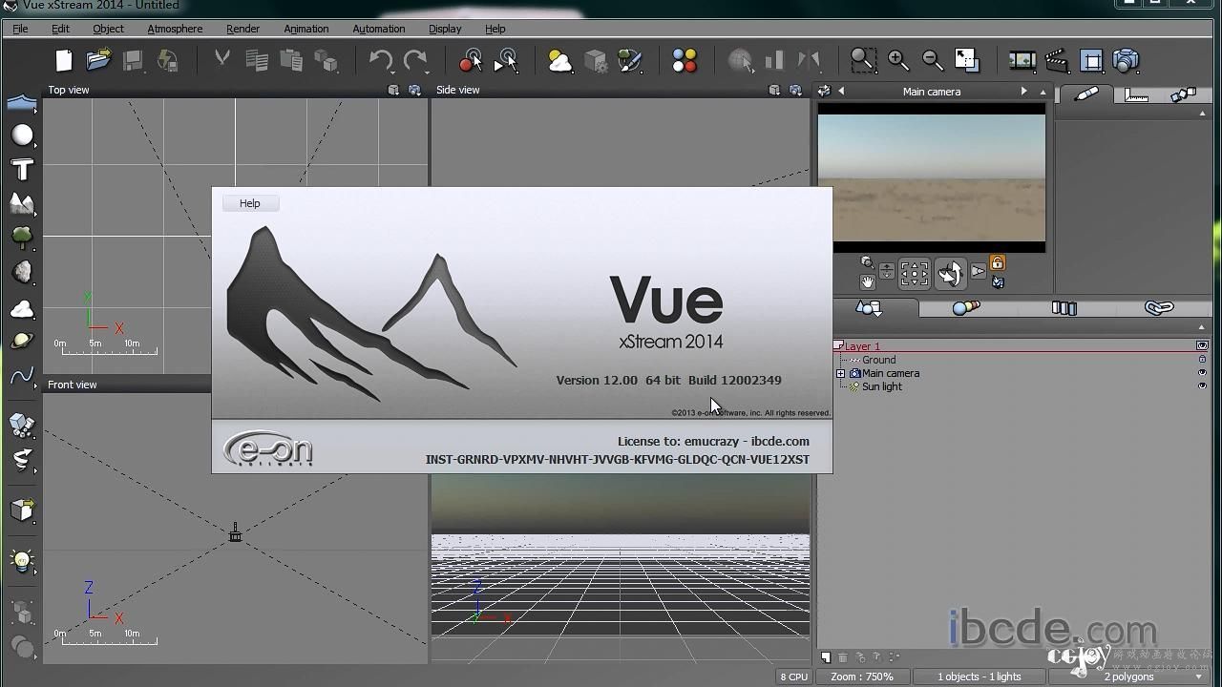1222x687 pixels.
Task: Open the Main camera view dropdown triangle
Action: (x=1043, y=93)
